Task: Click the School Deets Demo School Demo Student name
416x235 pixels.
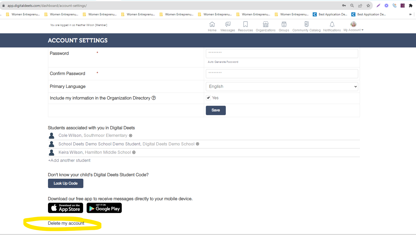Action: pos(100,144)
